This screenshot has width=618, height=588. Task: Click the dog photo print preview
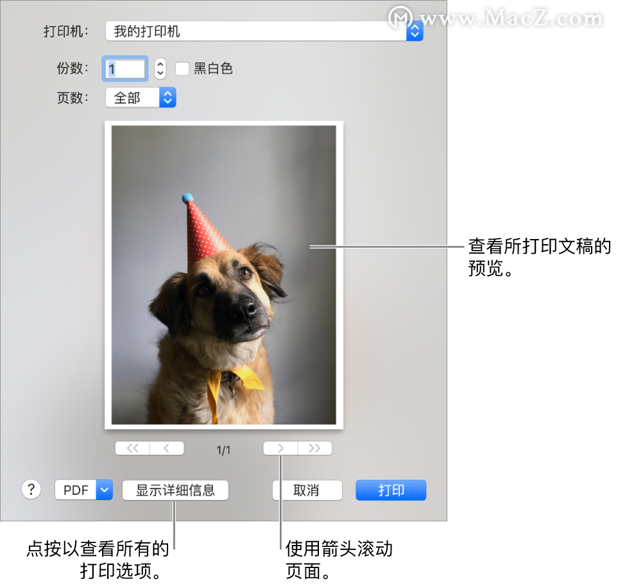(x=224, y=274)
